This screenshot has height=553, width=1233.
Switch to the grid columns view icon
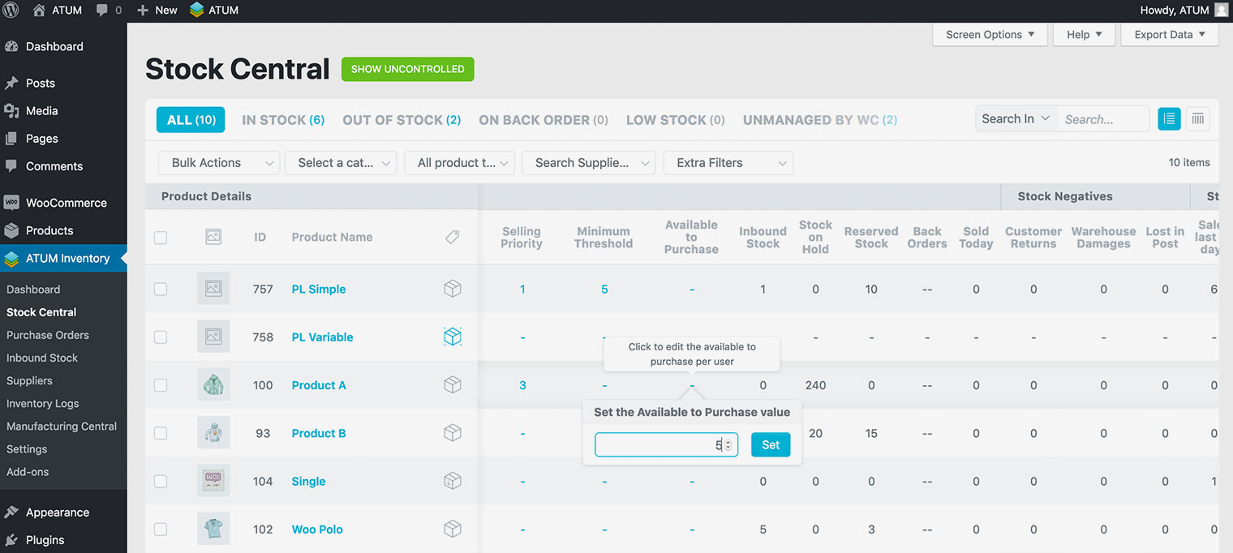point(1197,119)
